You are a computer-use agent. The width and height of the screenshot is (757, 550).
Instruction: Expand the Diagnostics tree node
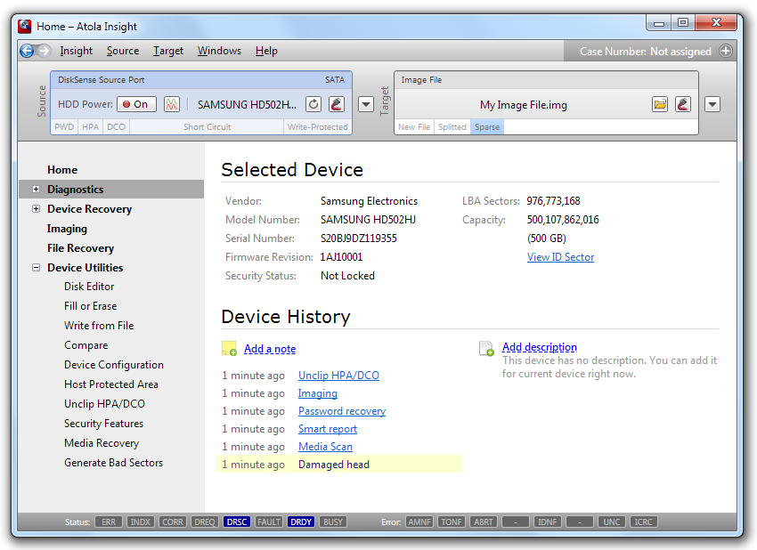click(x=37, y=190)
